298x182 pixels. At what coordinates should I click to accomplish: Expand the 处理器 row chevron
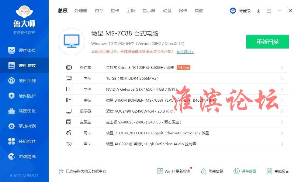[282, 68]
